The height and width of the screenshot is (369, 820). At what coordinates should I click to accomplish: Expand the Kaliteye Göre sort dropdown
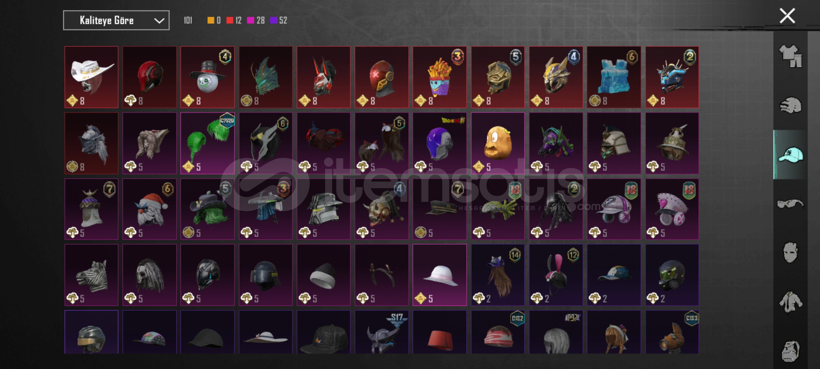pyautogui.click(x=116, y=20)
